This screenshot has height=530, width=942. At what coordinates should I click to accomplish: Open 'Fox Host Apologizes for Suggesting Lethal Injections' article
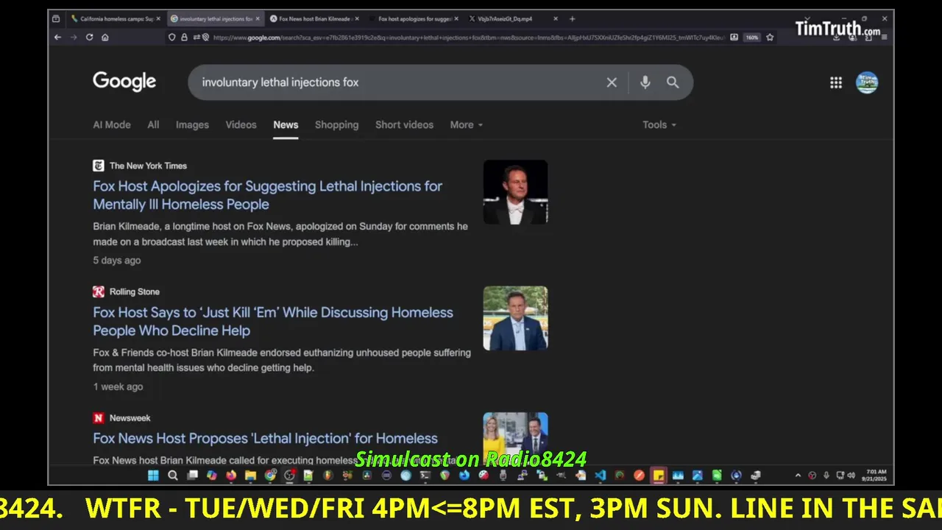tap(268, 195)
